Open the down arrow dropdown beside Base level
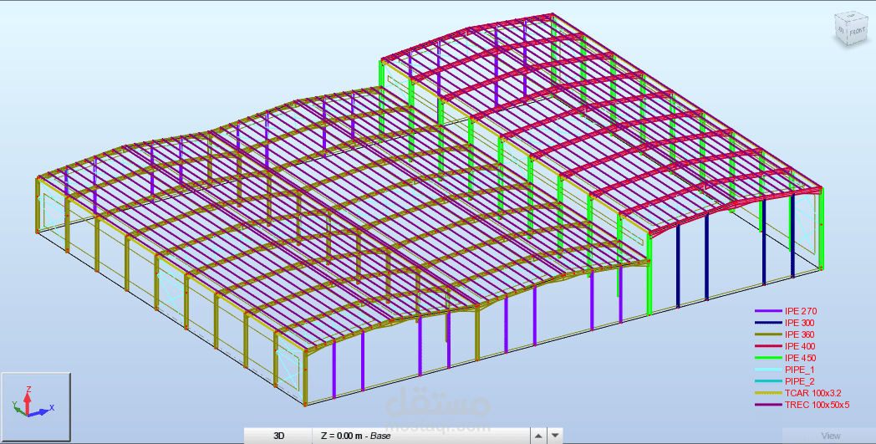The width and height of the screenshot is (876, 444). tap(554, 436)
